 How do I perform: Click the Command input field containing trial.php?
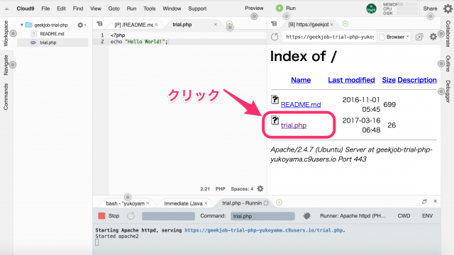(262, 216)
